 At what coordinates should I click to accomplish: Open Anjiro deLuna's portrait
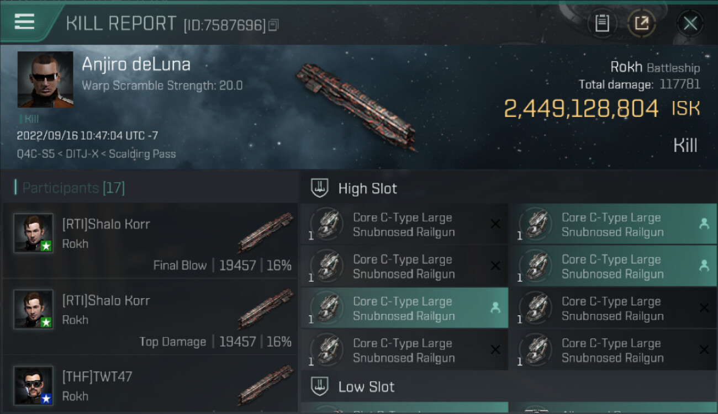click(45, 79)
